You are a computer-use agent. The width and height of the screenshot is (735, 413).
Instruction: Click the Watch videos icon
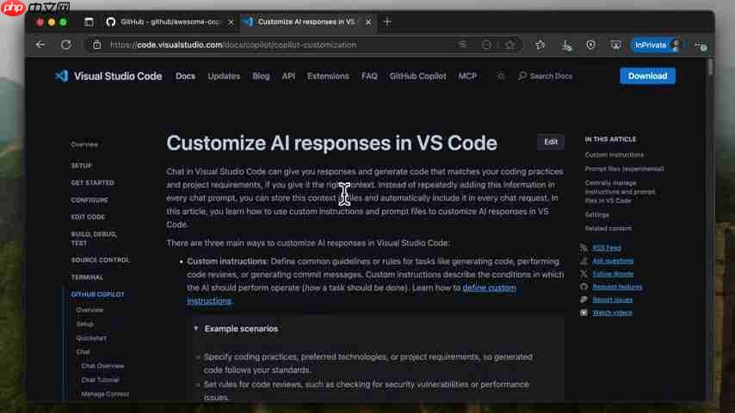point(584,312)
